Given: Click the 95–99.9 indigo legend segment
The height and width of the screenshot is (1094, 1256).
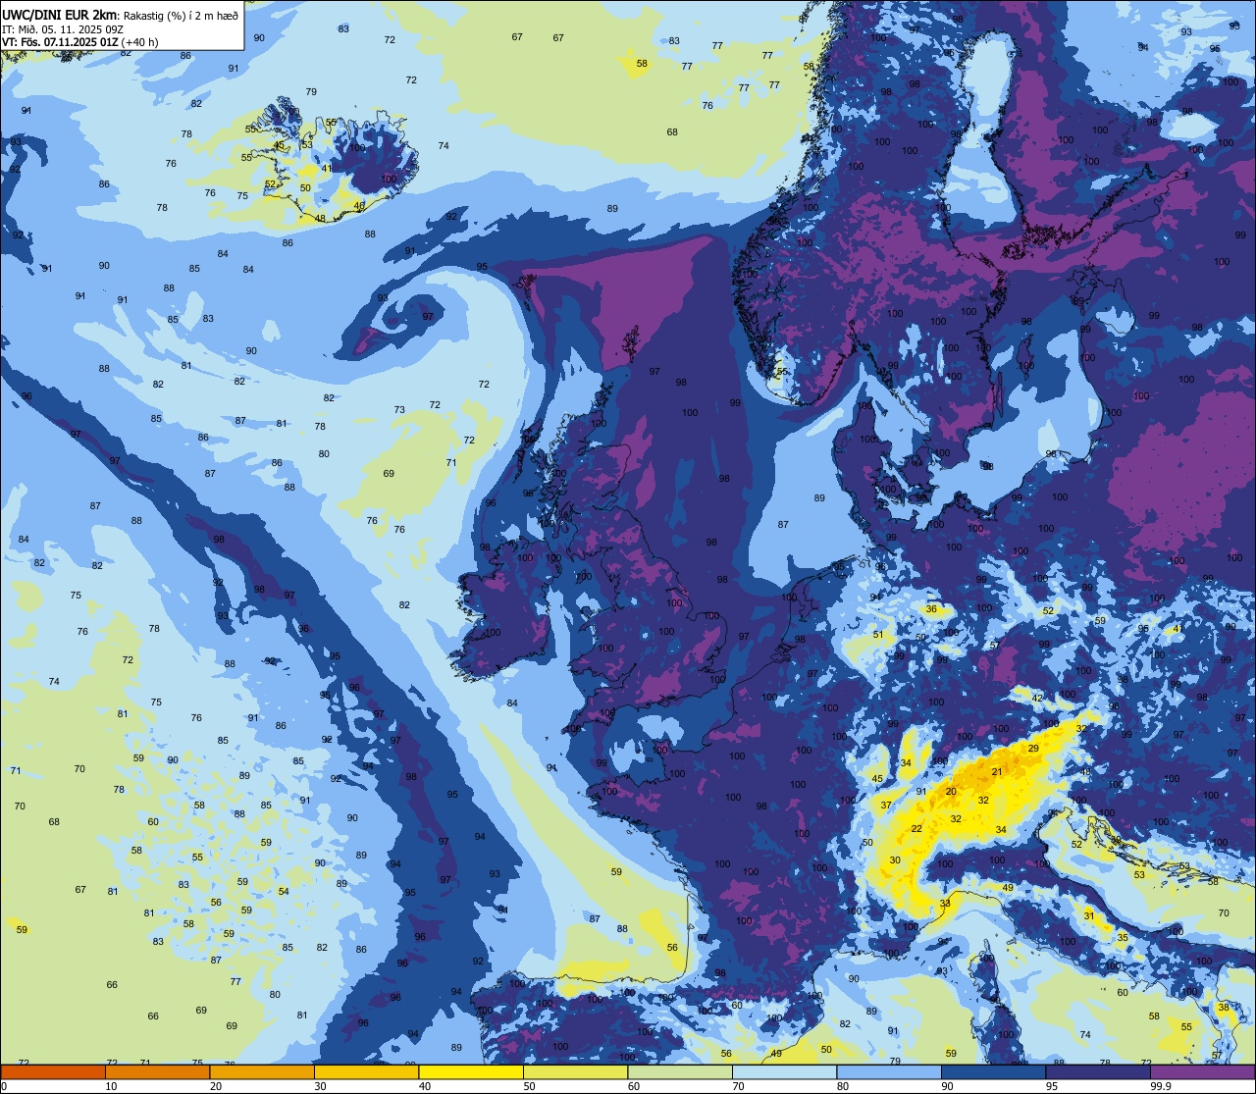Looking at the screenshot, I should point(1098,1071).
